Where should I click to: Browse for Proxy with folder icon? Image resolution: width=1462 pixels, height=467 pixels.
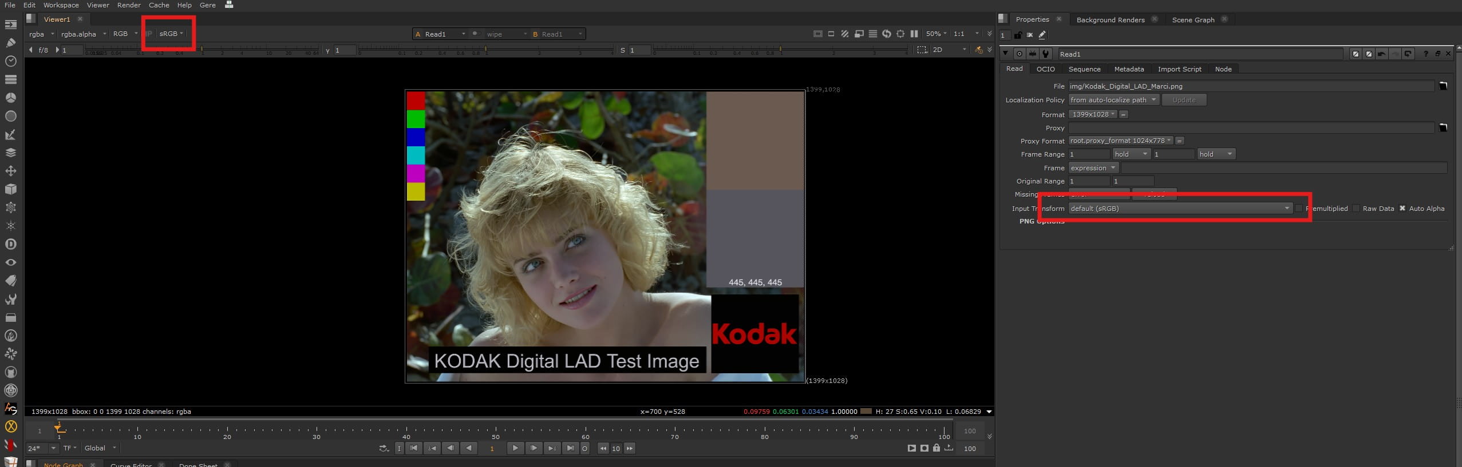1443,128
